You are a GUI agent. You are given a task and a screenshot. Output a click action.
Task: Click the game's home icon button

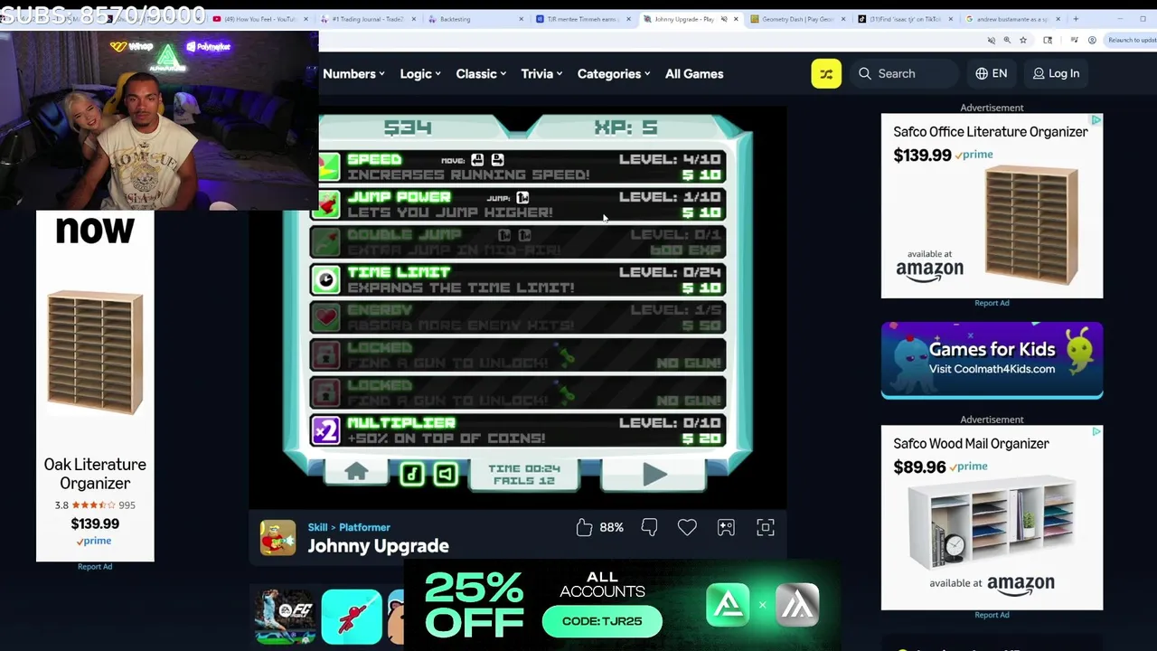tap(356, 473)
